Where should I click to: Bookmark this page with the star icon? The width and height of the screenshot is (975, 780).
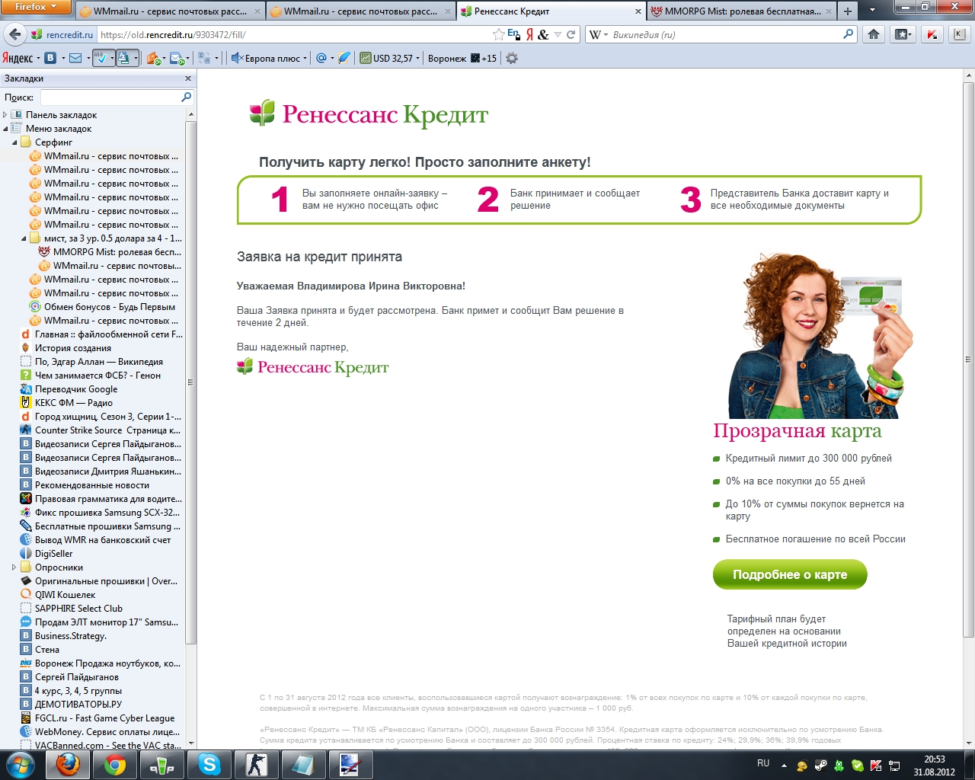click(498, 34)
